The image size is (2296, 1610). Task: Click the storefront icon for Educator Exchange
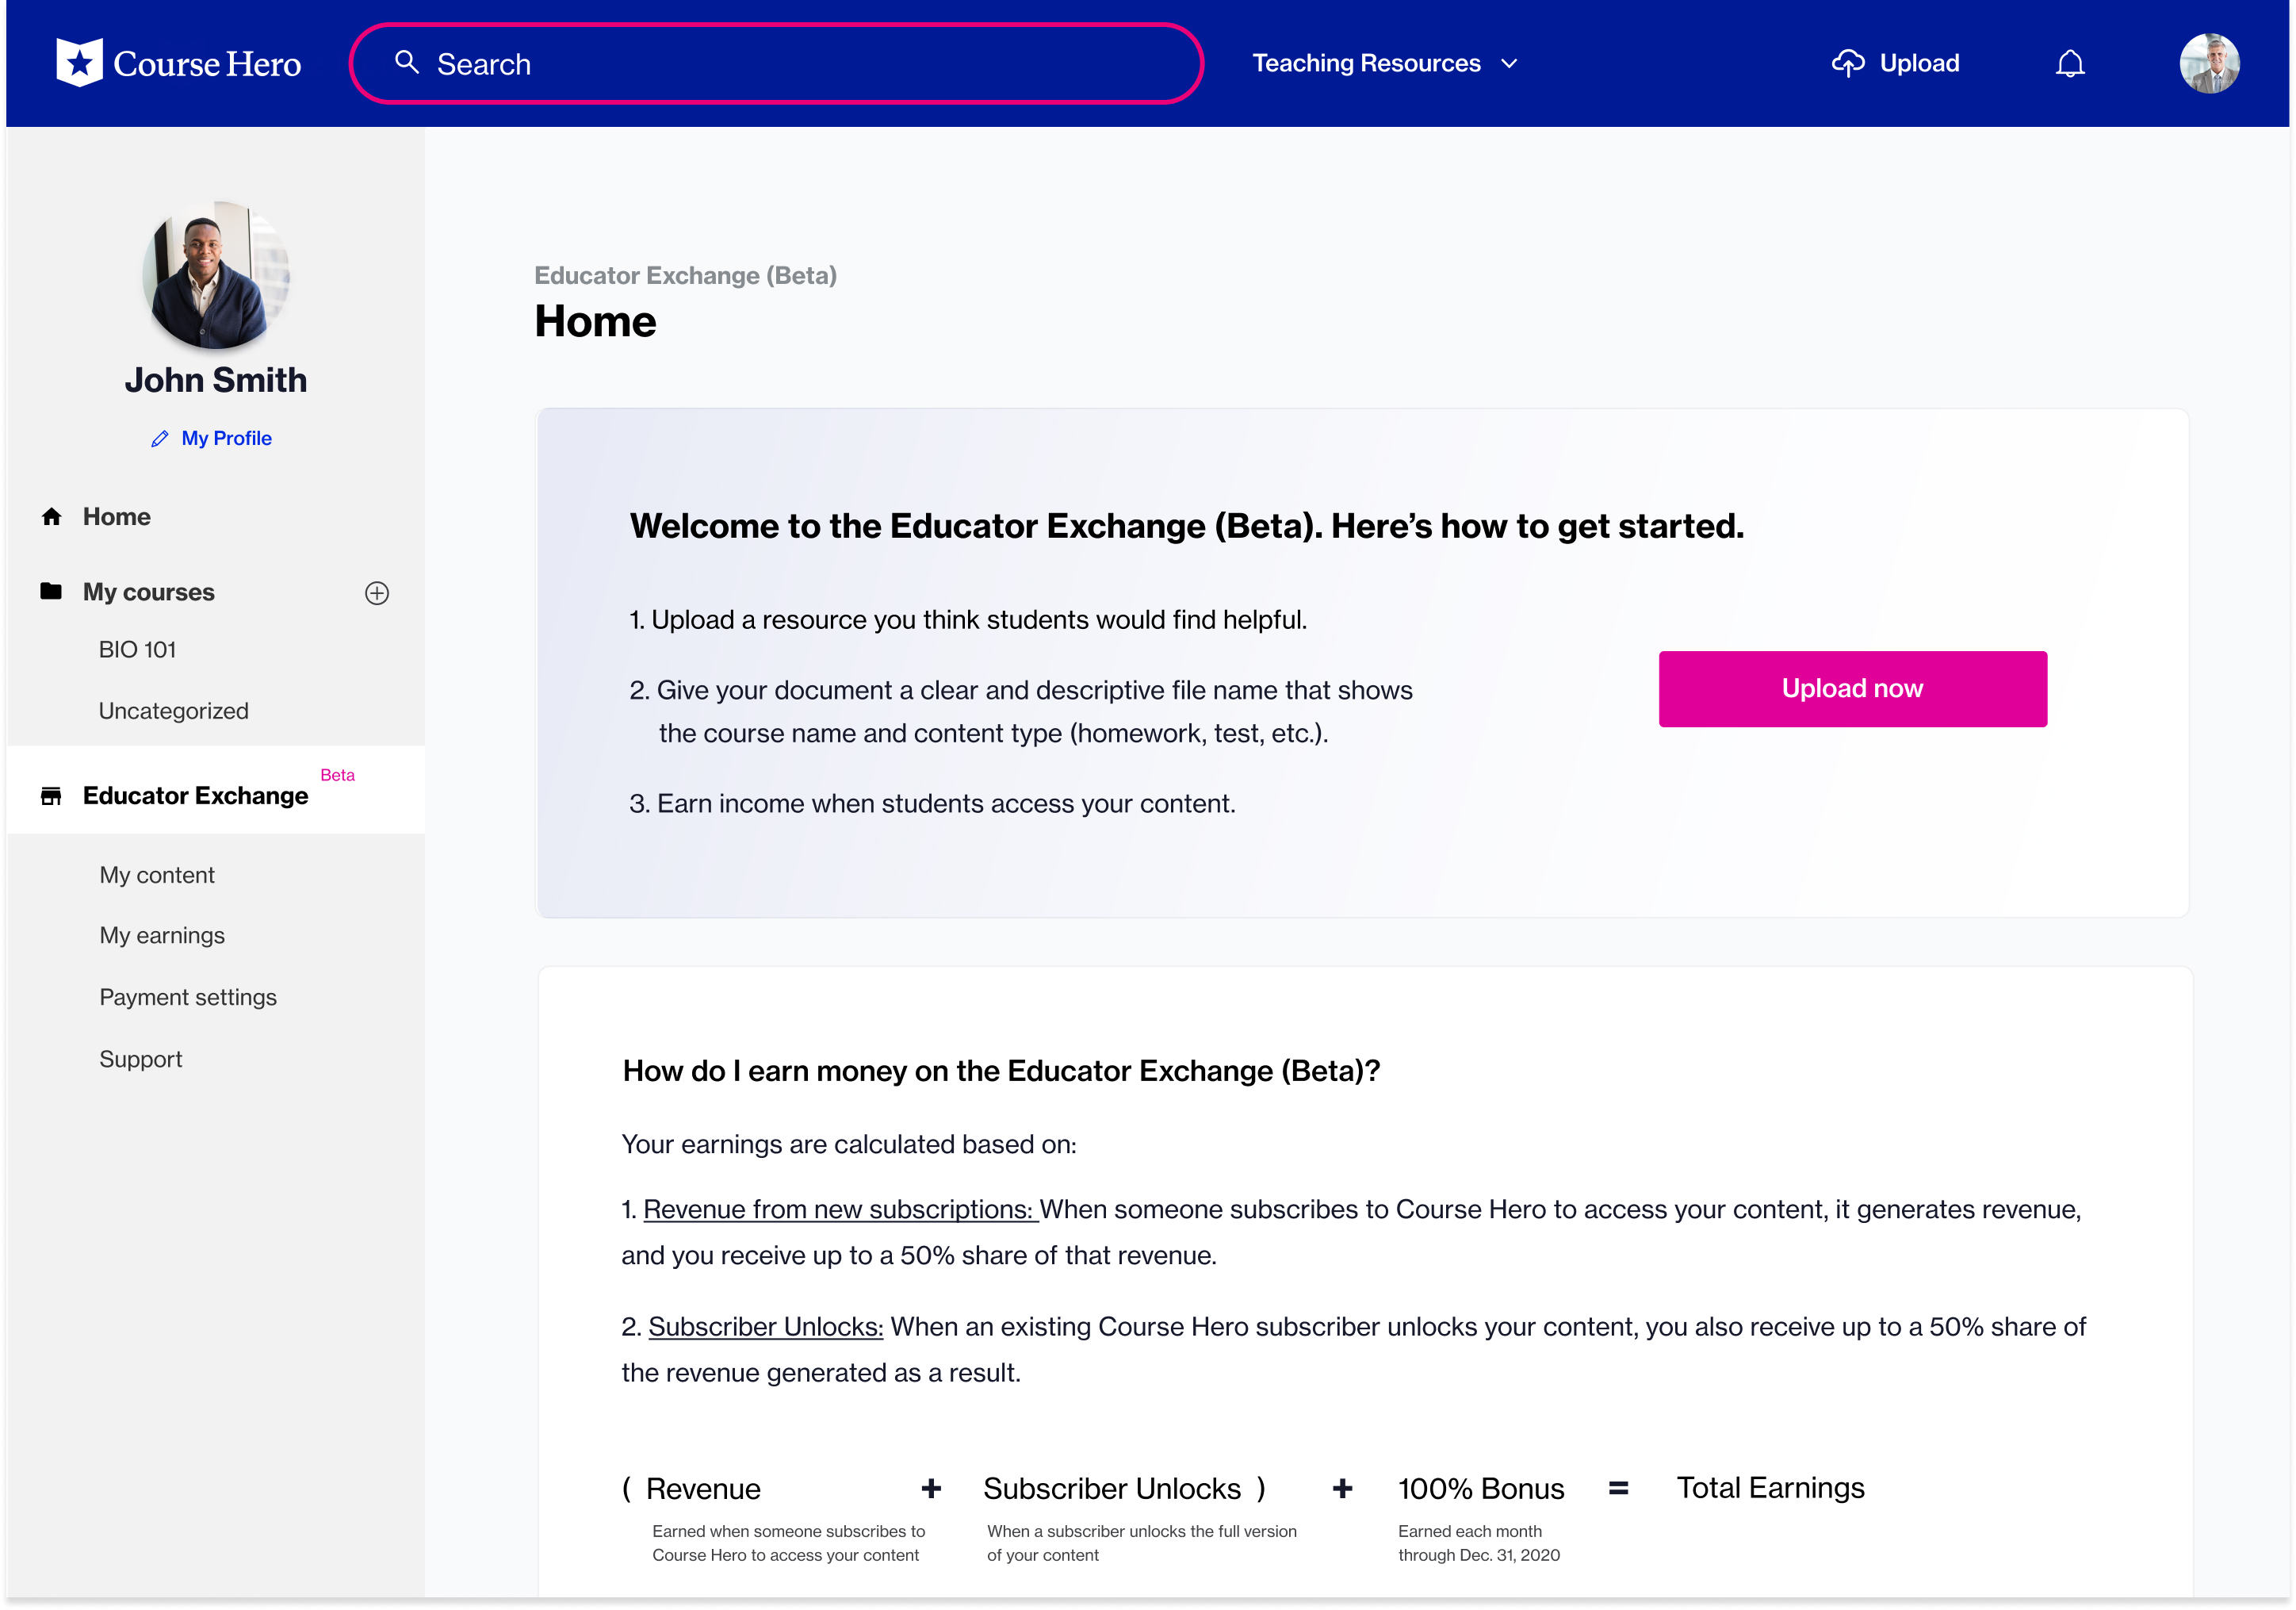coord(51,796)
